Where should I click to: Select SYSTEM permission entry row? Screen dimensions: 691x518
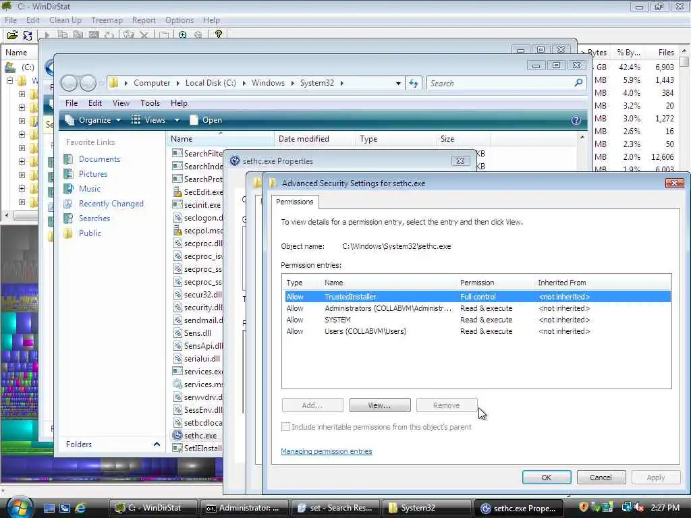[478, 320]
